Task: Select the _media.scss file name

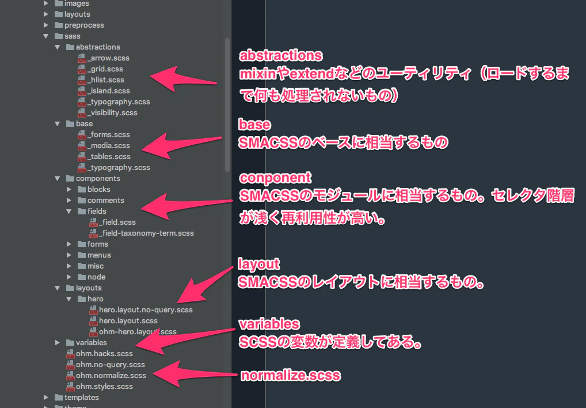Action: [109, 145]
